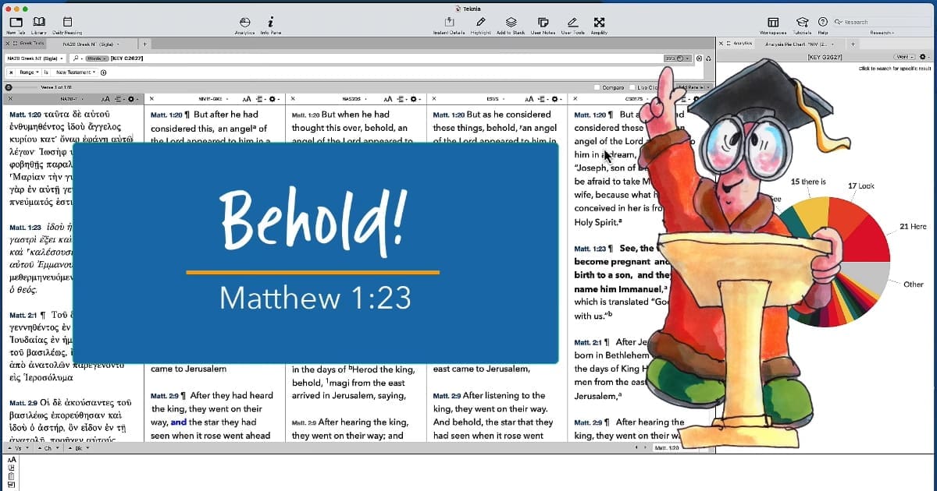Click the Amplify icon
This screenshot has height=491, width=937.
point(597,21)
